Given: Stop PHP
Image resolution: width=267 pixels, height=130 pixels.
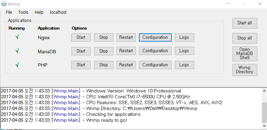Looking at the screenshot, I should pos(104,65).
